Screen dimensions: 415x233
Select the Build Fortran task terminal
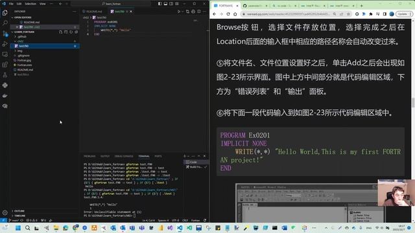coord(196,167)
